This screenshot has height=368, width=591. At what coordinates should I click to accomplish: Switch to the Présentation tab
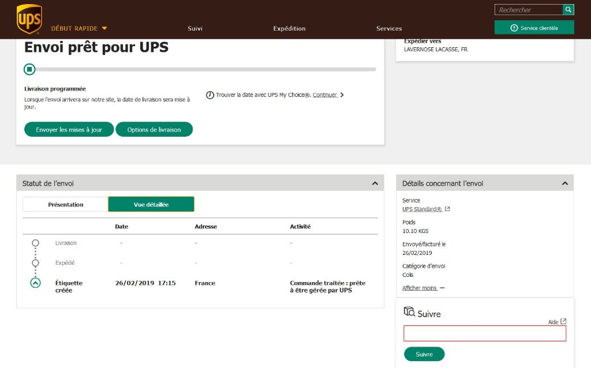coord(66,204)
